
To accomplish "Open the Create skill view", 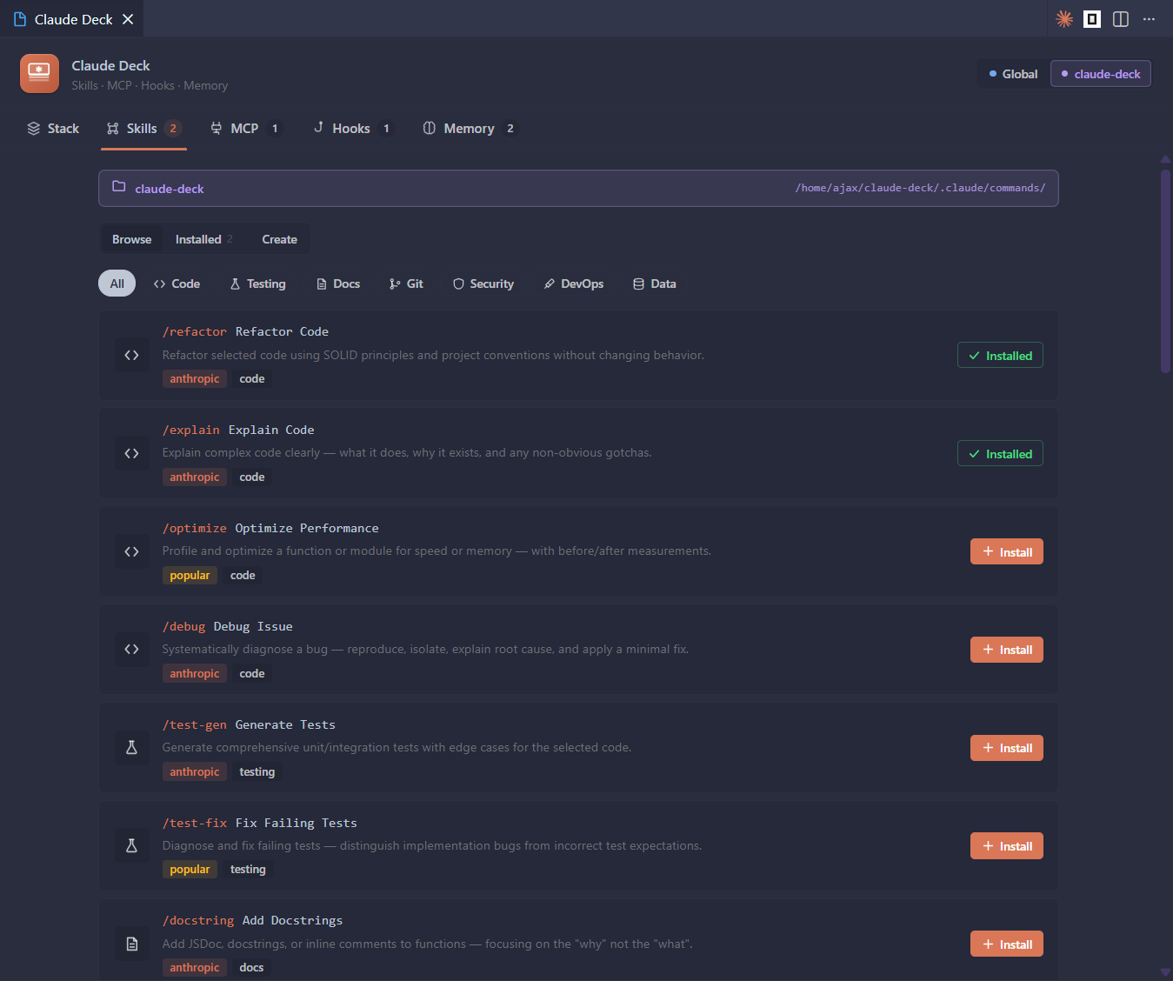I will 280,239.
